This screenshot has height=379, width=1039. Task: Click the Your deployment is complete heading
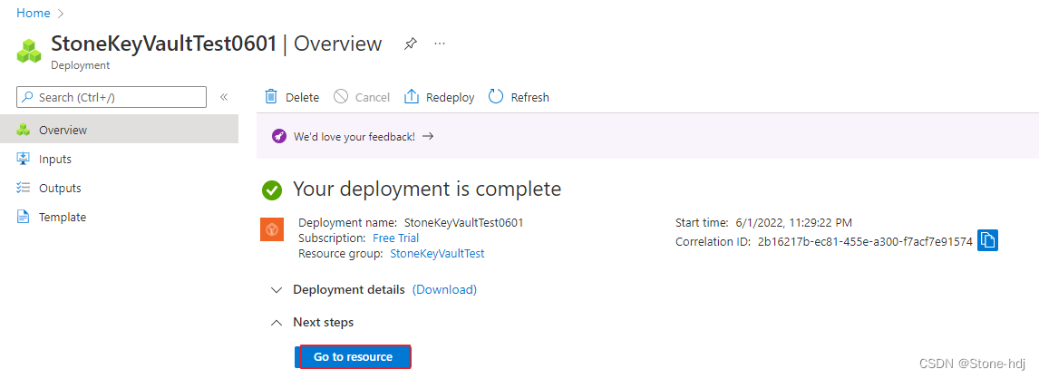(427, 189)
